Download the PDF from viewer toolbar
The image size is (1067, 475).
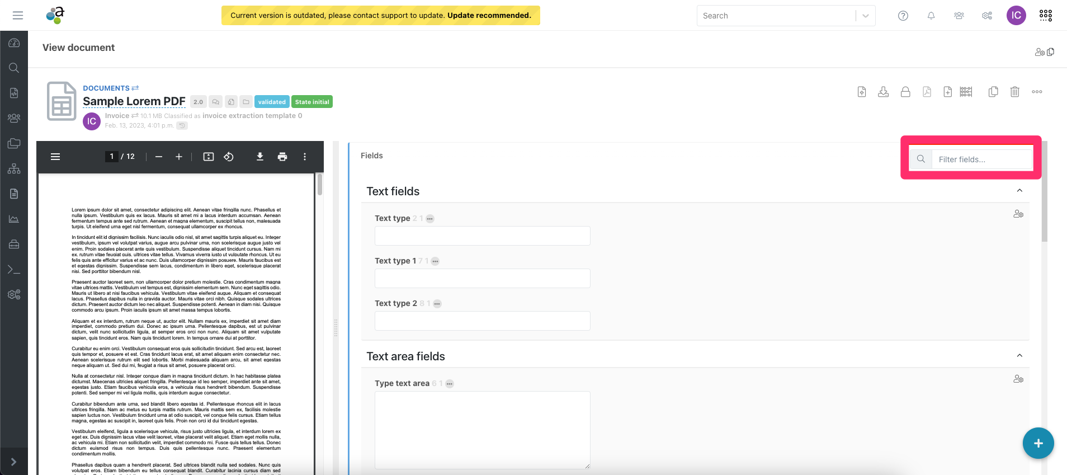click(x=260, y=157)
